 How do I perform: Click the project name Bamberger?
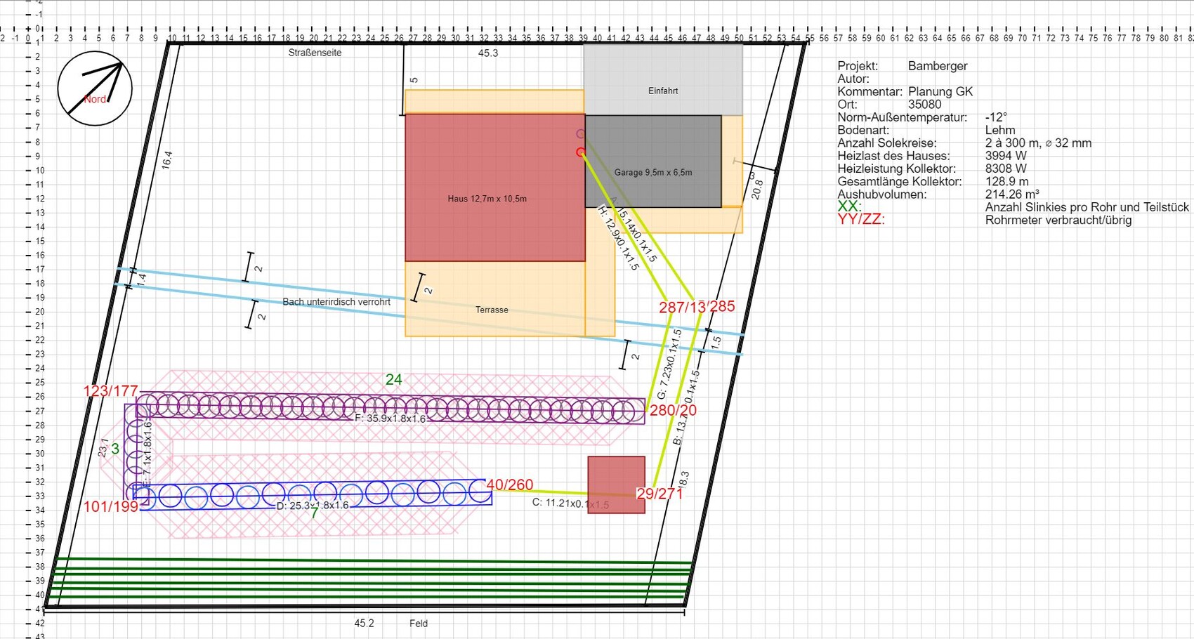[x=937, y=66]
